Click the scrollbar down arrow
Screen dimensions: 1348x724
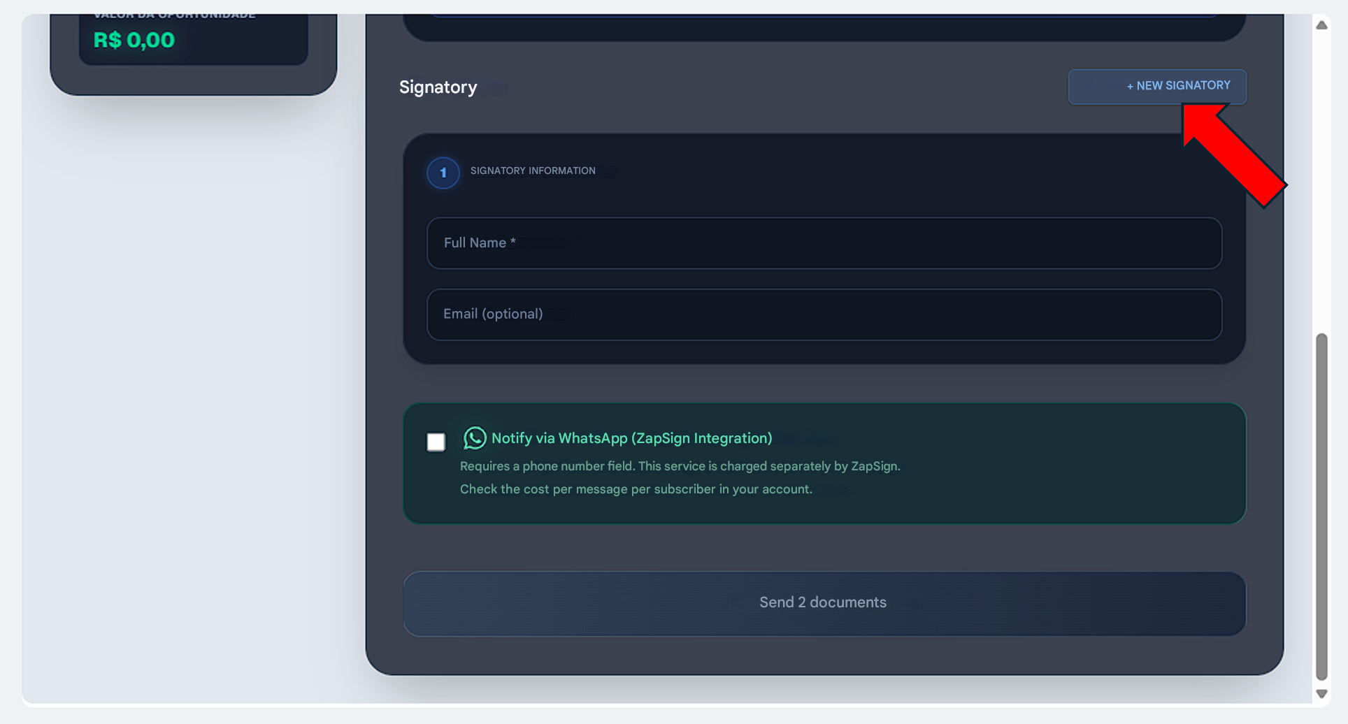(1321, 693)
